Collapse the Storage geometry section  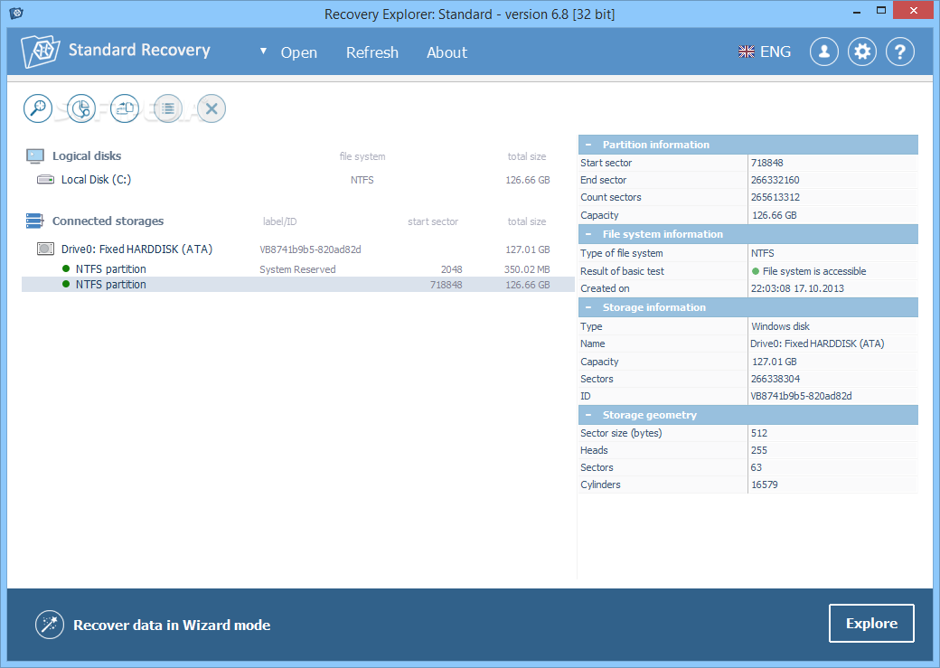(x=588, y=415)
